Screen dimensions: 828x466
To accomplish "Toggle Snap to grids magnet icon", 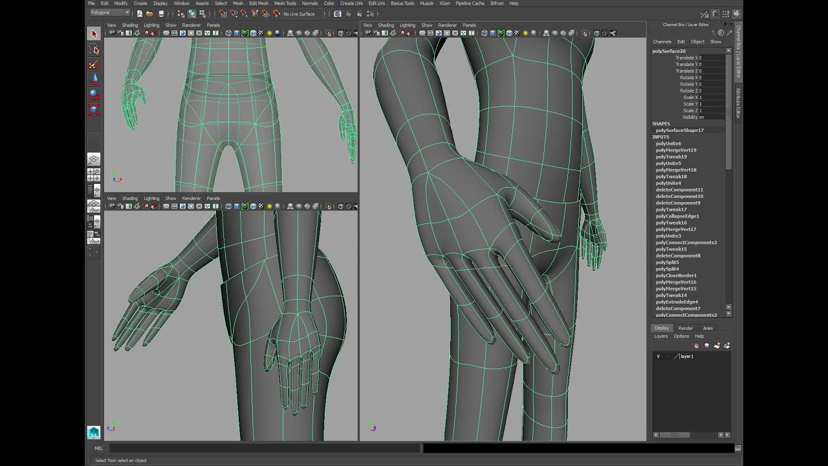I will click(x=223, y=14).
